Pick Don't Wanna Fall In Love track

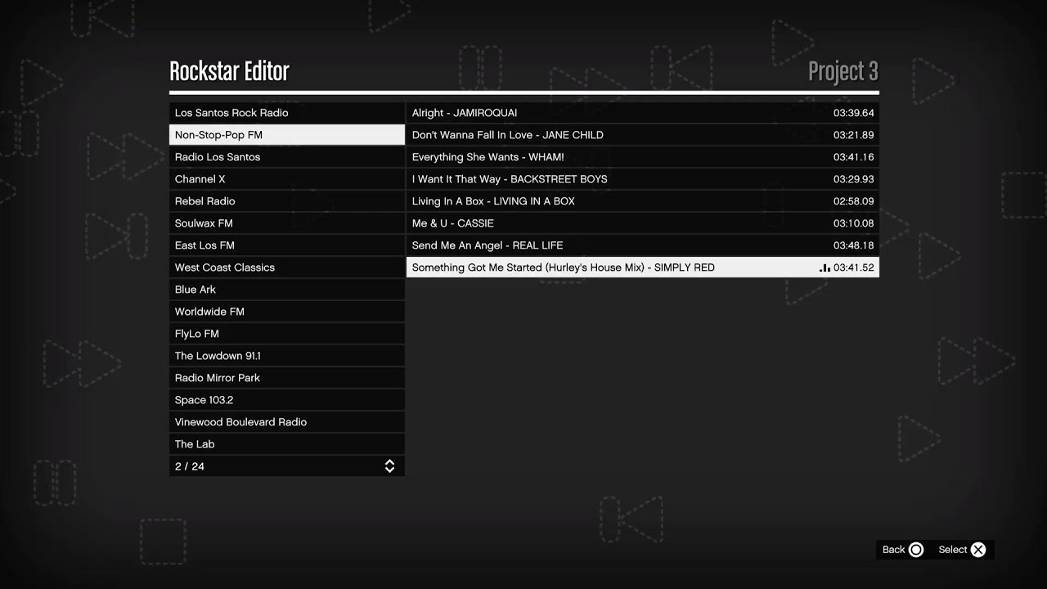643,135
